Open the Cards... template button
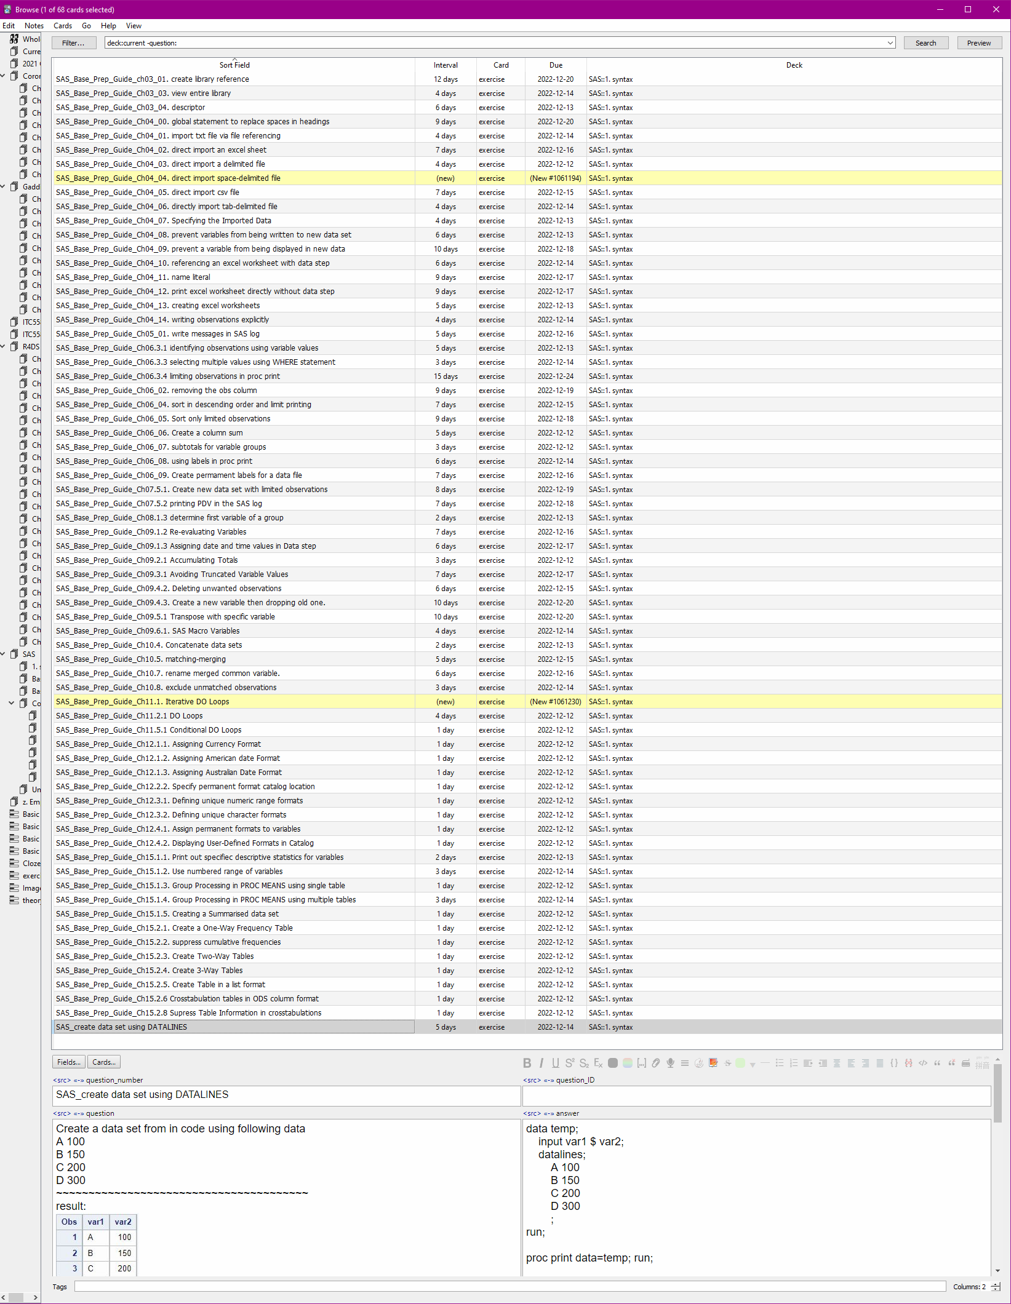This screenshot has width=1011, height=1304. coord(104,1062)
